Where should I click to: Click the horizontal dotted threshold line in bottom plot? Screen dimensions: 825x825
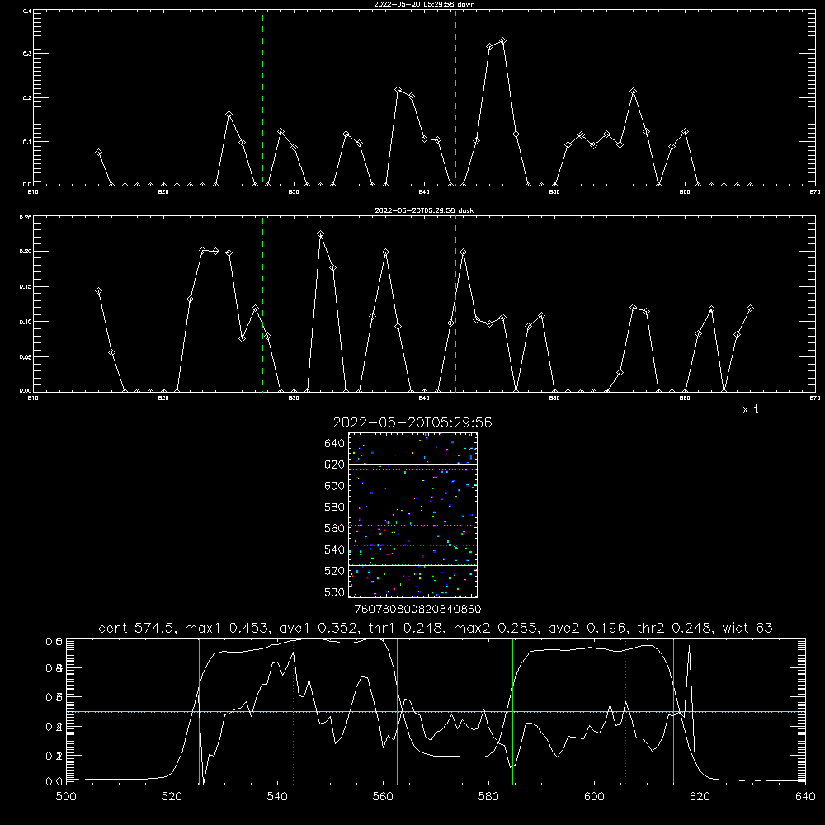point(436,712)
